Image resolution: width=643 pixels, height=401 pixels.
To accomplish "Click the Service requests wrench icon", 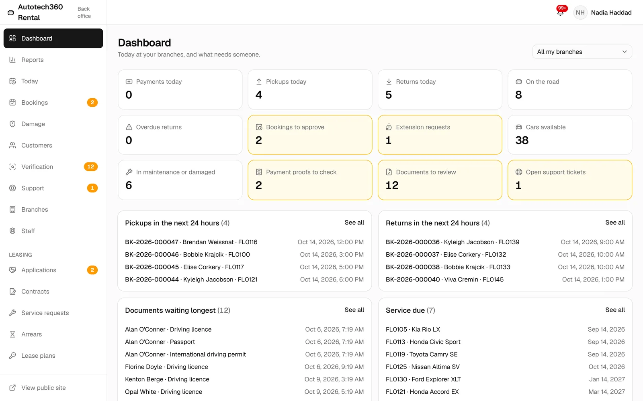I will 12,313.
